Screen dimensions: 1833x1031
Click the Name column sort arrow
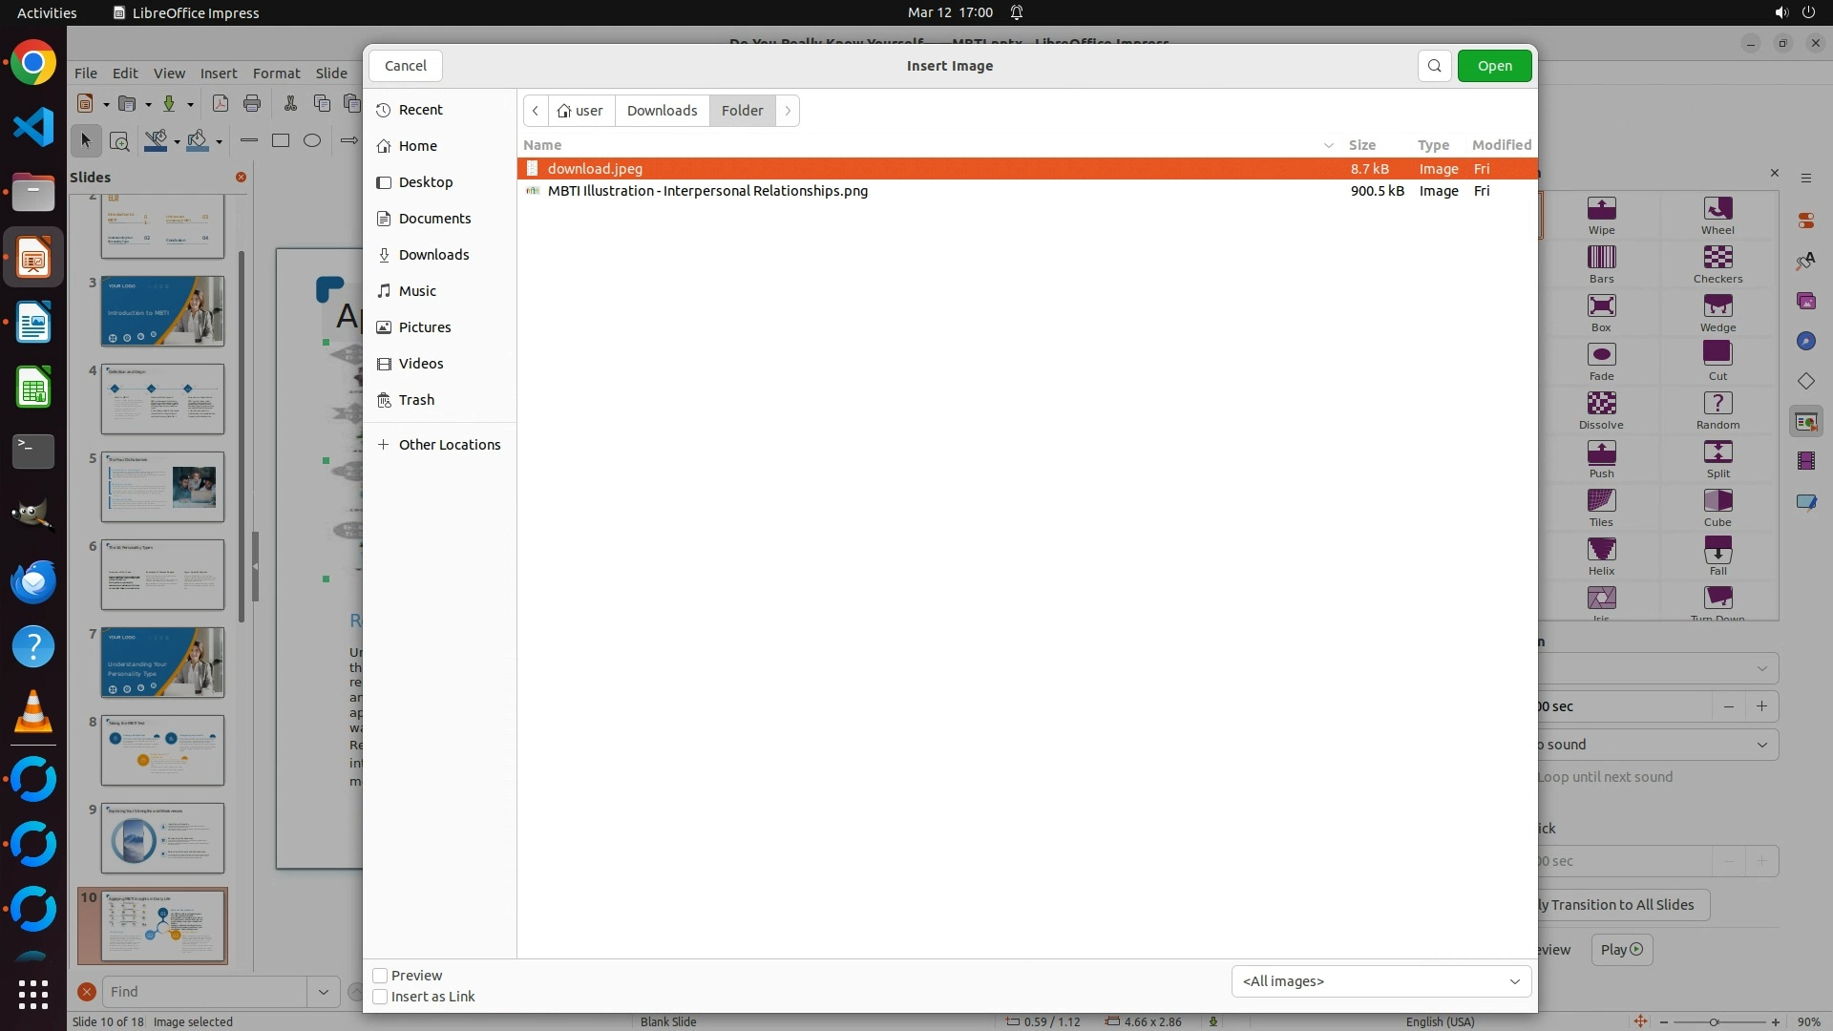click(1328, 145)
